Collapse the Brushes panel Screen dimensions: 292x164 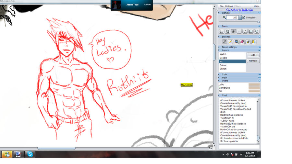219,37
